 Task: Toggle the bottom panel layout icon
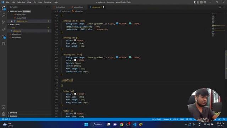[198, 2]
